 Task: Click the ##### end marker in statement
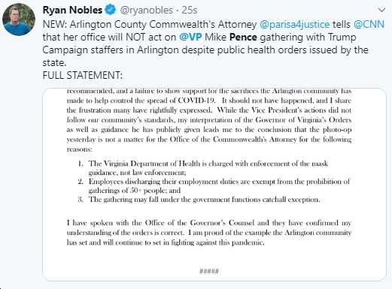pyautogui.click(x=209, y=271)
